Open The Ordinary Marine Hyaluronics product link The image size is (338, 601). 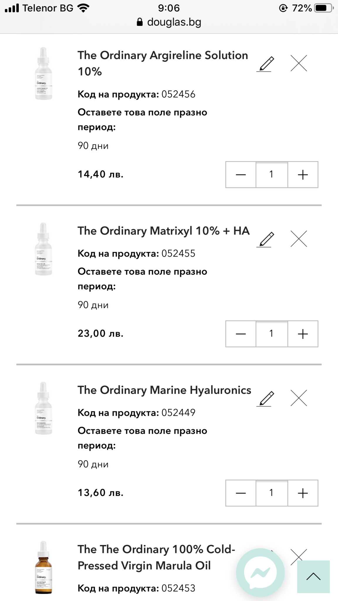[164, 390]
